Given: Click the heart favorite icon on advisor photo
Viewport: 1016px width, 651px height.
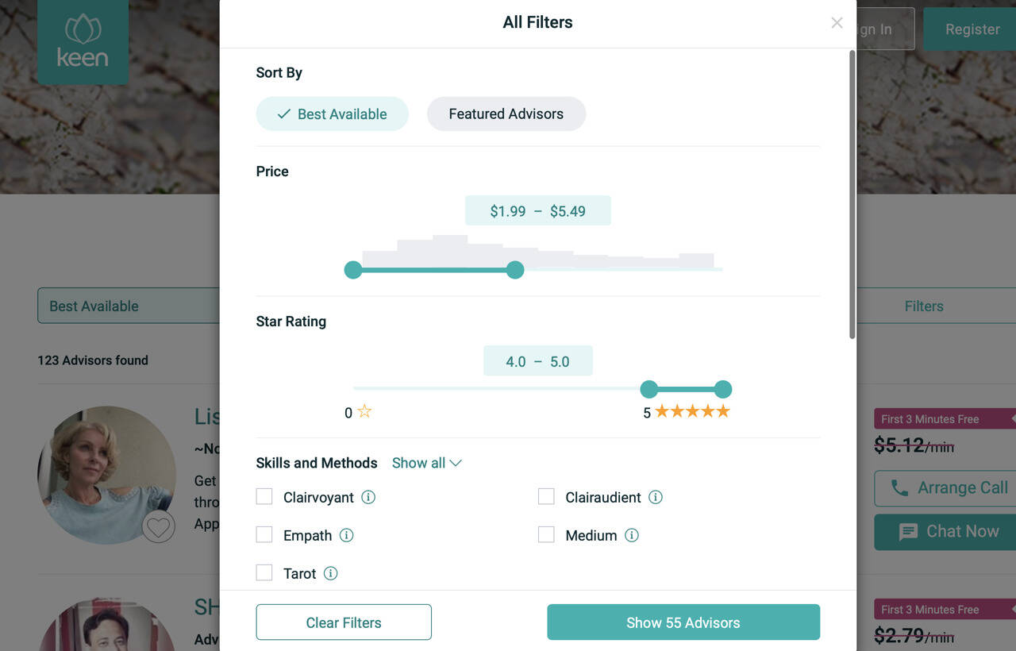Looking at the screenshot, I should [x=159, y=526].
